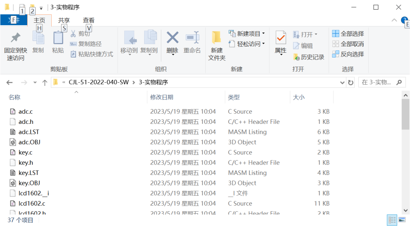Select all items with 全部选择

pyautogui.click(x=348, y=34)
